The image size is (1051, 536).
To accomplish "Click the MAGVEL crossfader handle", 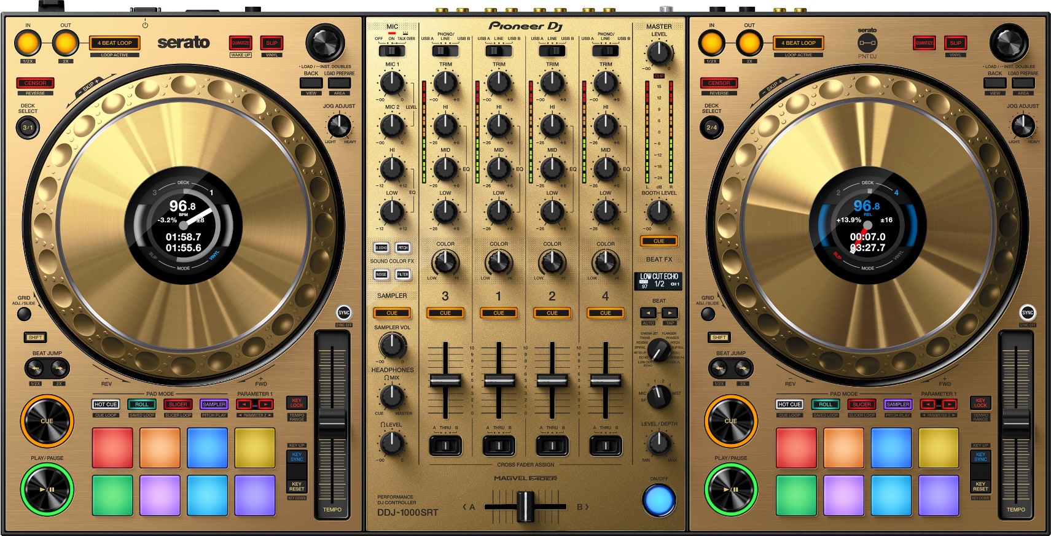I will point(526,507).
